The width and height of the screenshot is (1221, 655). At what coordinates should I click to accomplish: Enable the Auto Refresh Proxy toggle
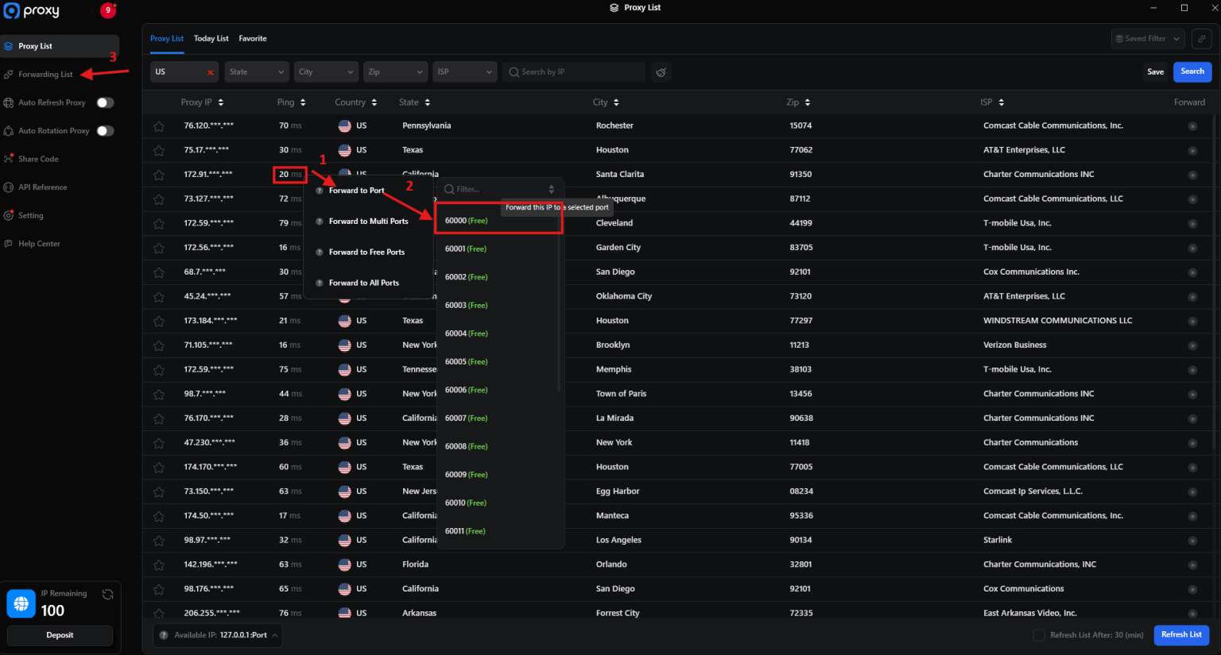pyautogui.click(x=104, y=102)
